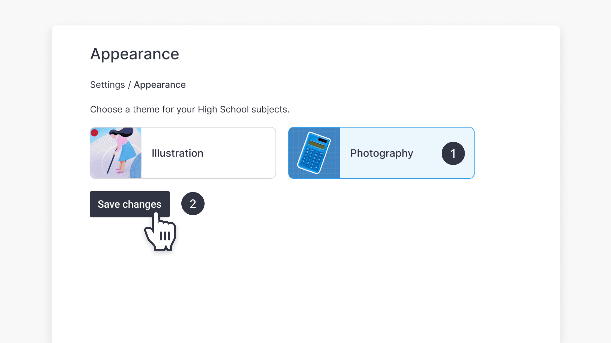Click the Appearance page heading
This screenshot has width=611, height=343.
pos(135,54)
